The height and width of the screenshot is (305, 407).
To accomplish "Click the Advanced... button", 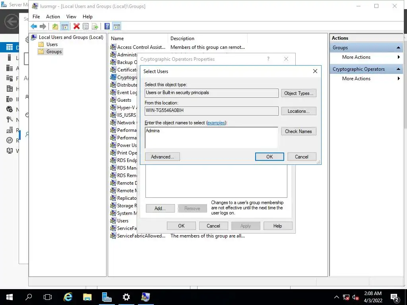I will (162, 156).
